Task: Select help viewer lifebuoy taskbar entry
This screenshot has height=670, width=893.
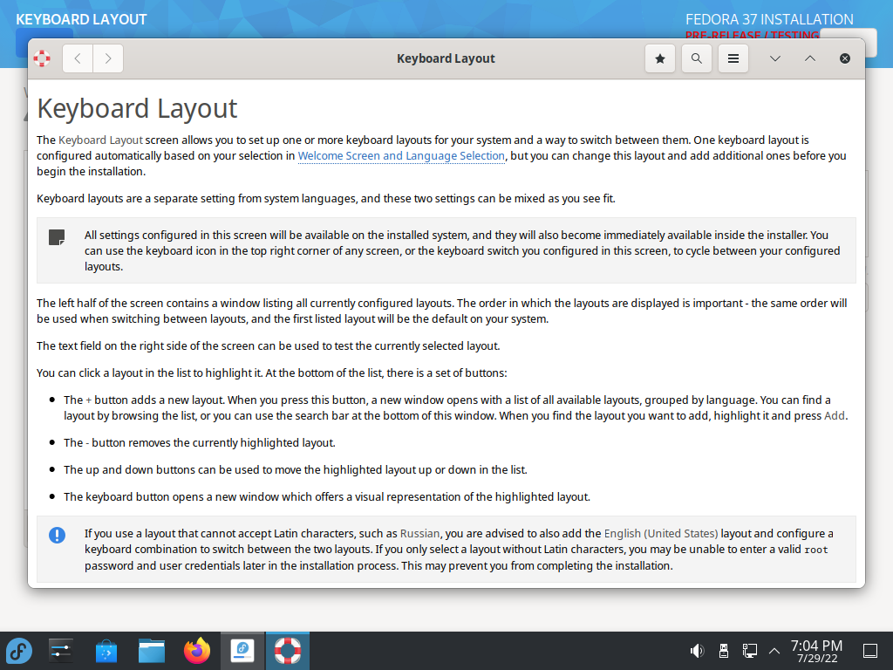Action: coord(288,651)
